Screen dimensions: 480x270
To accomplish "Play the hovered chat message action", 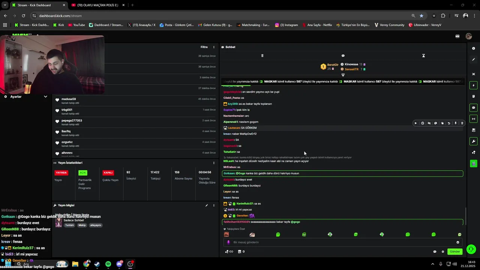I will pyautogui.click(x=415, y=123).
